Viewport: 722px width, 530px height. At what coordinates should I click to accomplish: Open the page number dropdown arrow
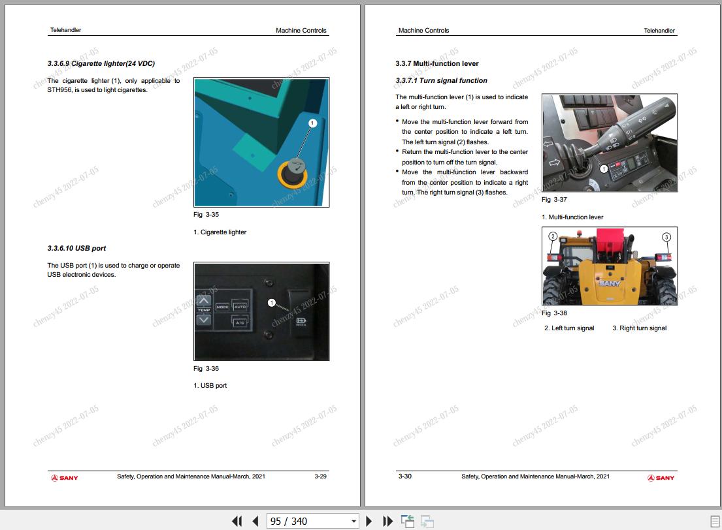point(353,521)
